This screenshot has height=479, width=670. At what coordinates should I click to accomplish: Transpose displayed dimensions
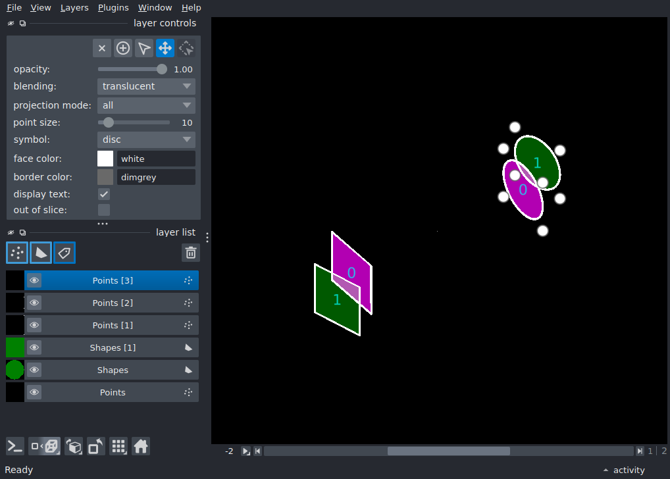click(x=95, y=447)
